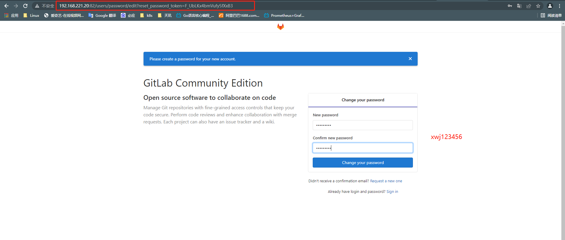565x240 pixels.
Task: Reload the page with the refresh icon
Action: (x=25, y=6)
